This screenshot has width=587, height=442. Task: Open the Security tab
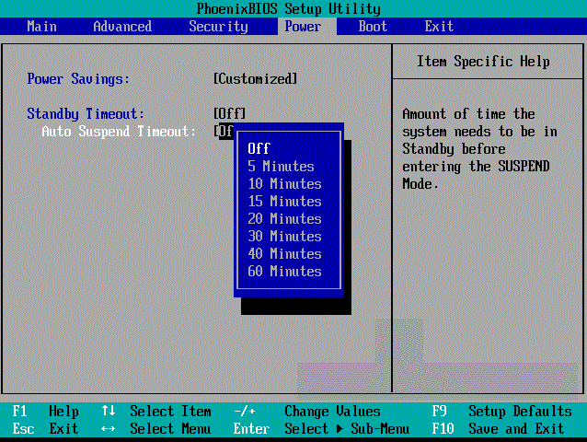[218, 27]
